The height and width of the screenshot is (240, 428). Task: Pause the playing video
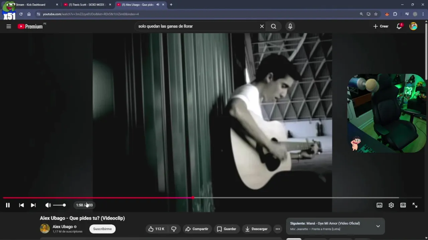click(x=8, y=205)
